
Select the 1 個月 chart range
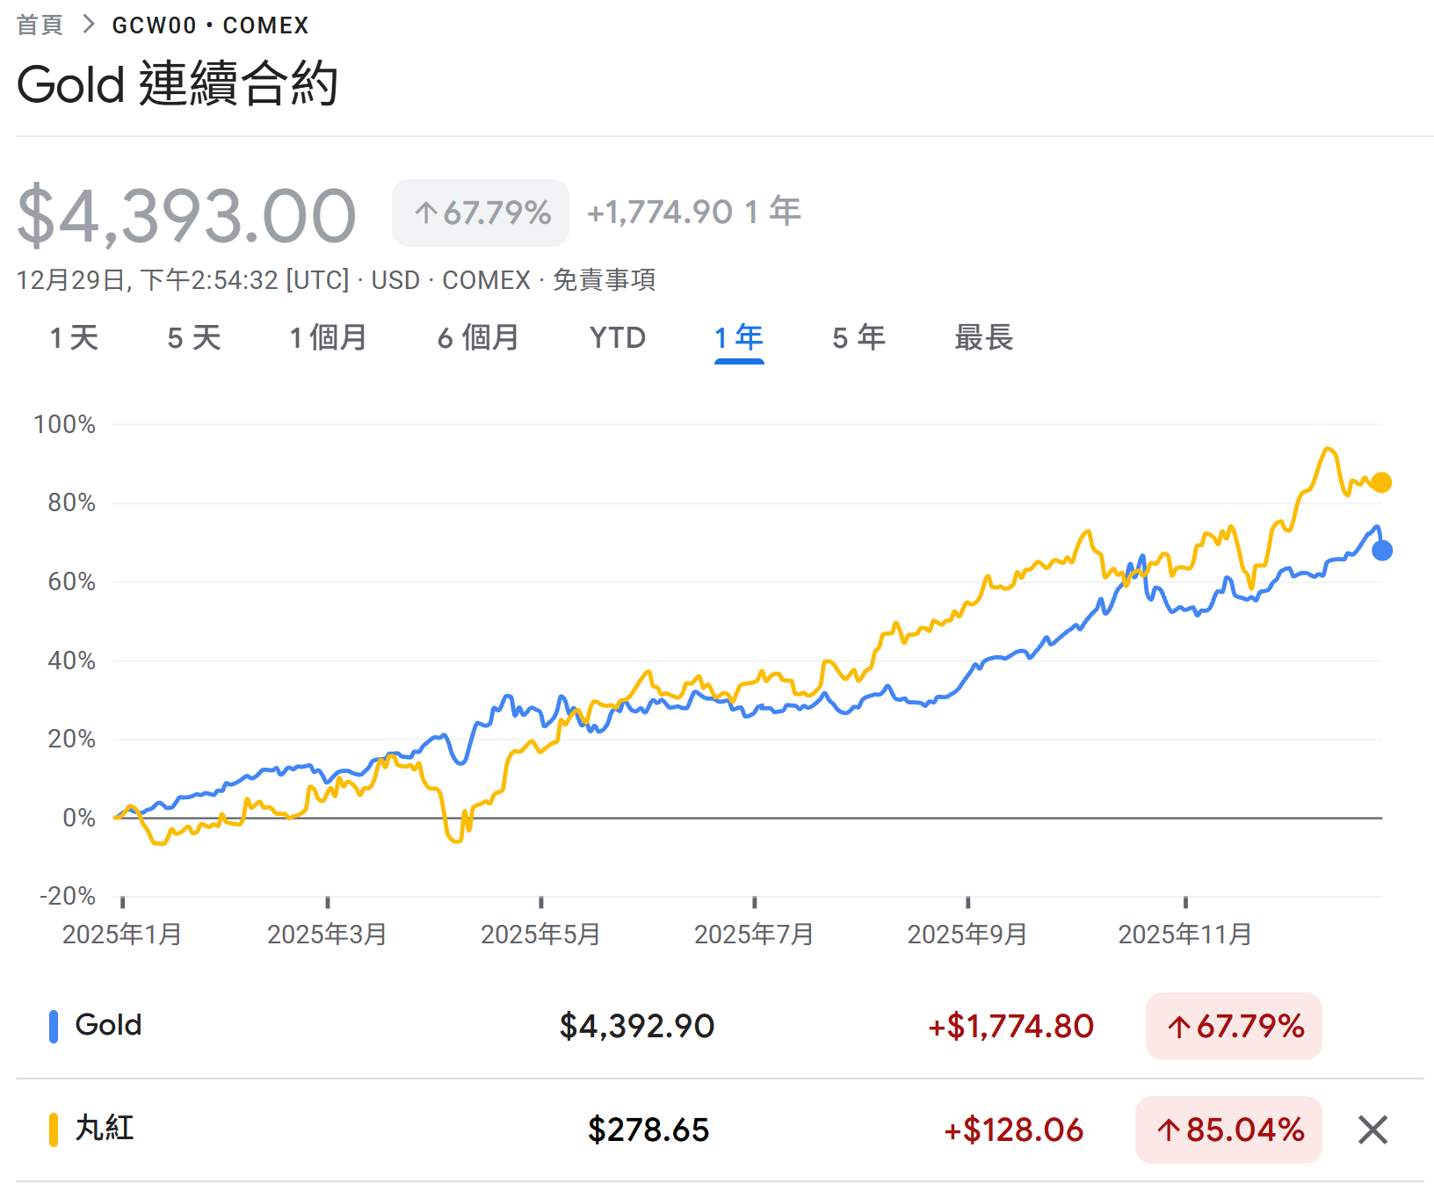point(328,337)
